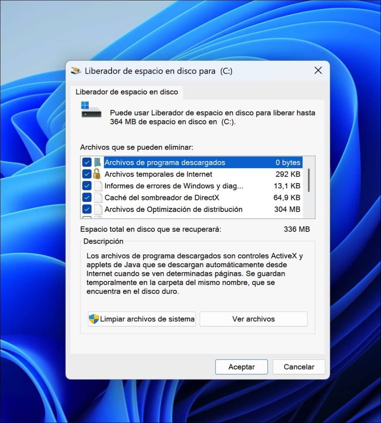The width and height of the screenshot is (381, 423).
Task: Select the Liberador de espacio en disco tab
Action: click(127, 92)
